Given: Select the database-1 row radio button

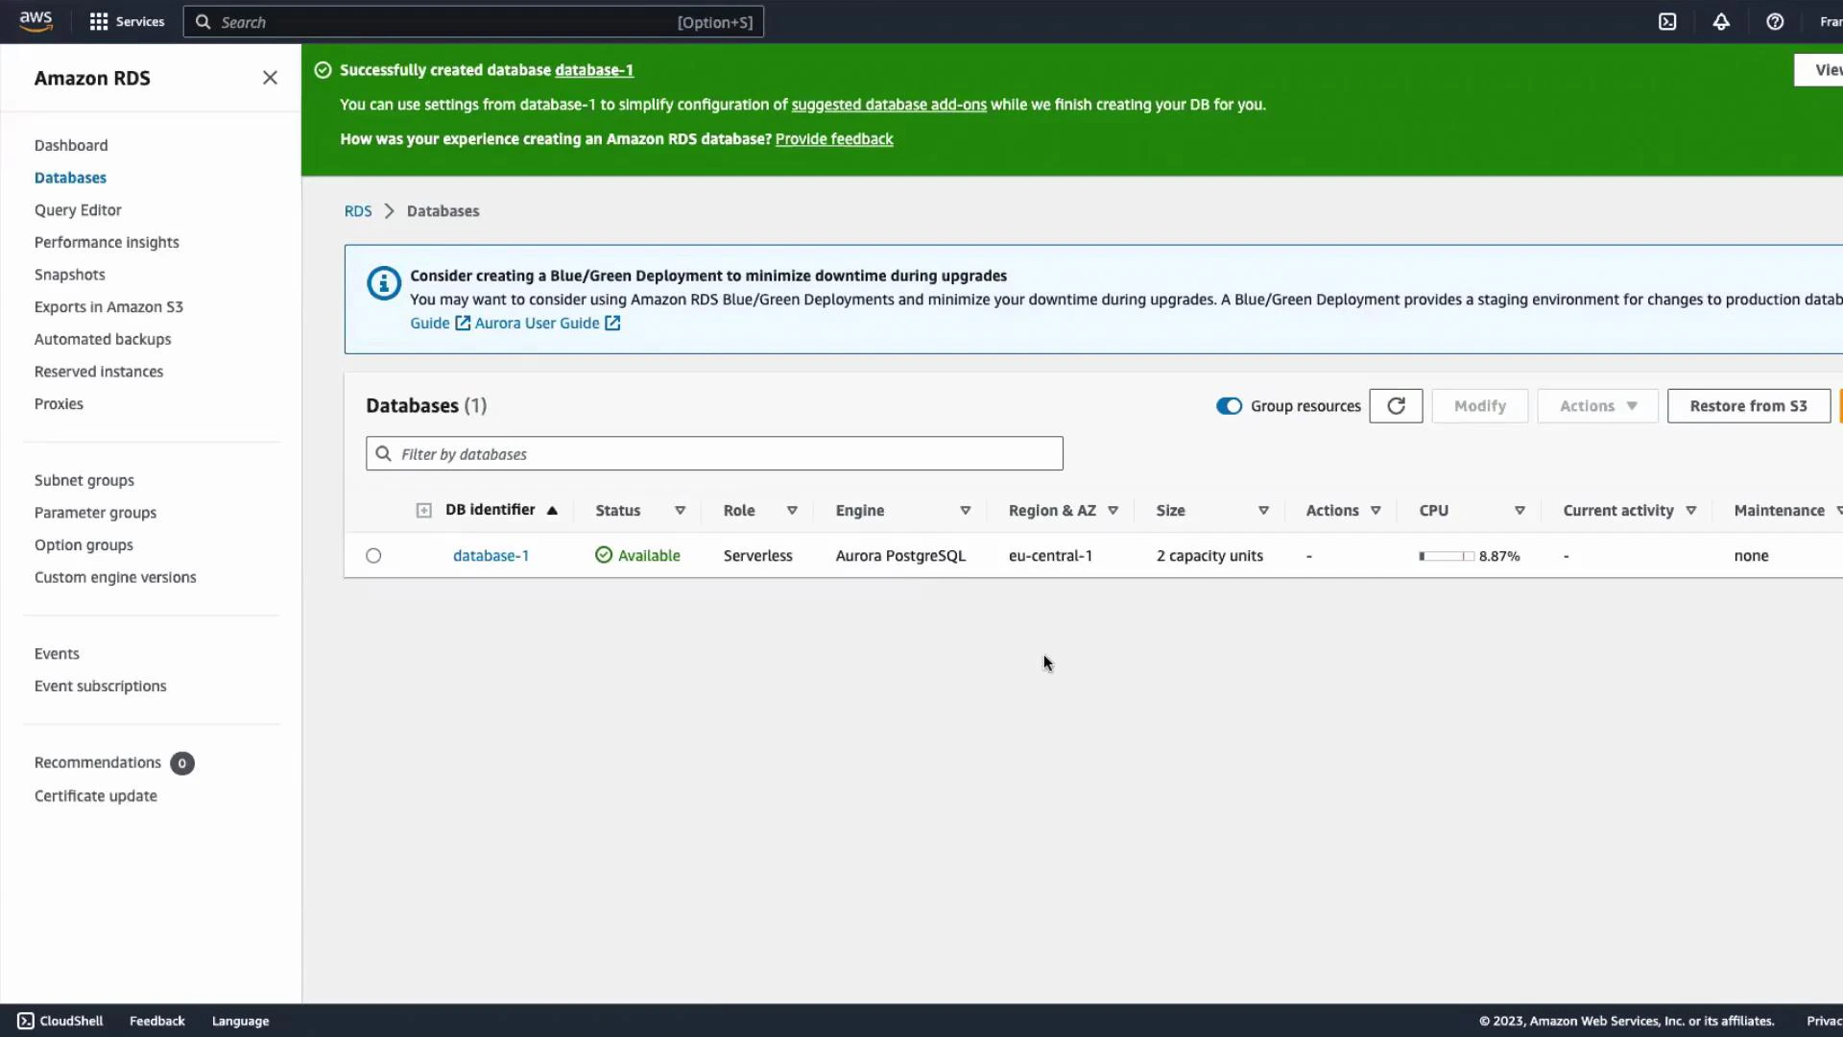Looking at the screenshot, I should tap(373, 555).
